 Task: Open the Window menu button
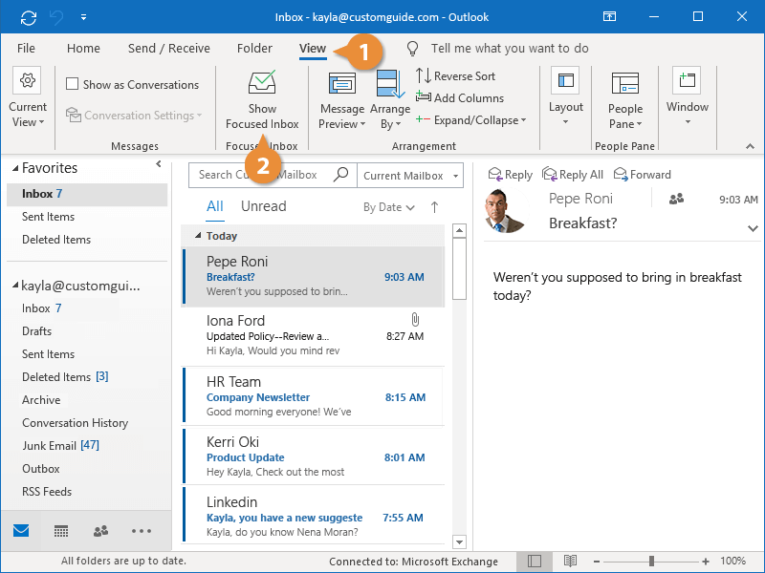687,96
